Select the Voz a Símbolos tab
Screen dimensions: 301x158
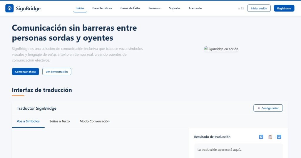[x=28, y=121]
